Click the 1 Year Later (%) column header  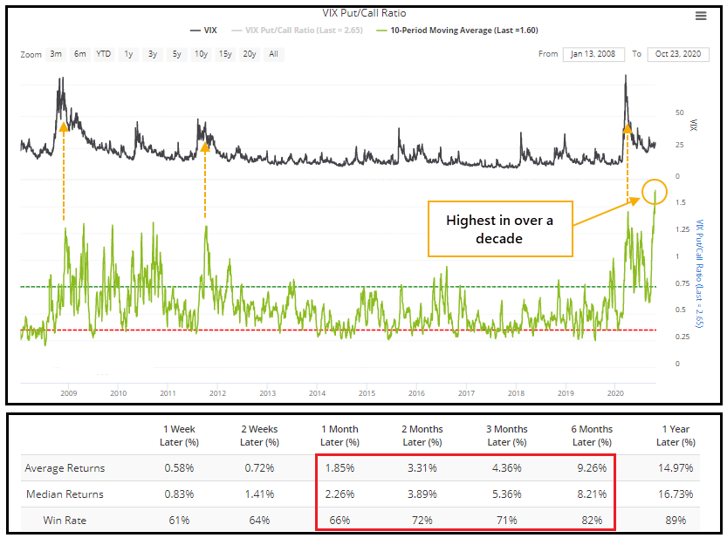tap(676, 436)
